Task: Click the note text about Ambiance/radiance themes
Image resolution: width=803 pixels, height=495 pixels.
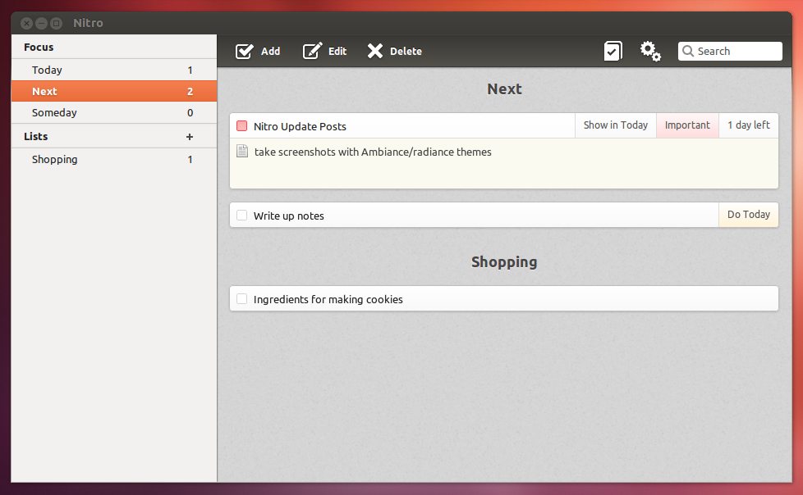Action: [373, 152]
